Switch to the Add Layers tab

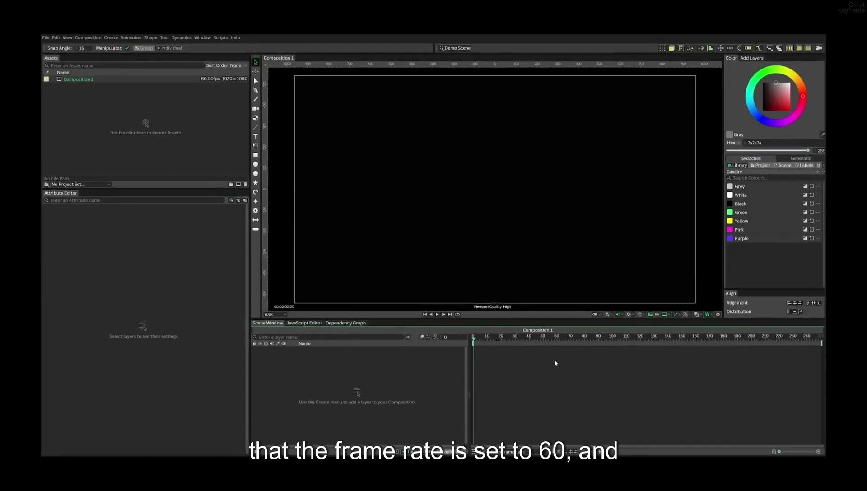[751, 58]
